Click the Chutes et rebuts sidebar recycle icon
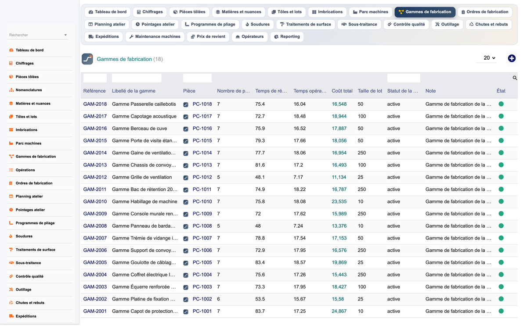 pos(11,303)
